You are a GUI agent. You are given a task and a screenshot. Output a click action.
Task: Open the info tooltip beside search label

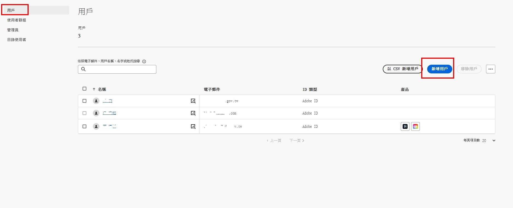(144, 61)
